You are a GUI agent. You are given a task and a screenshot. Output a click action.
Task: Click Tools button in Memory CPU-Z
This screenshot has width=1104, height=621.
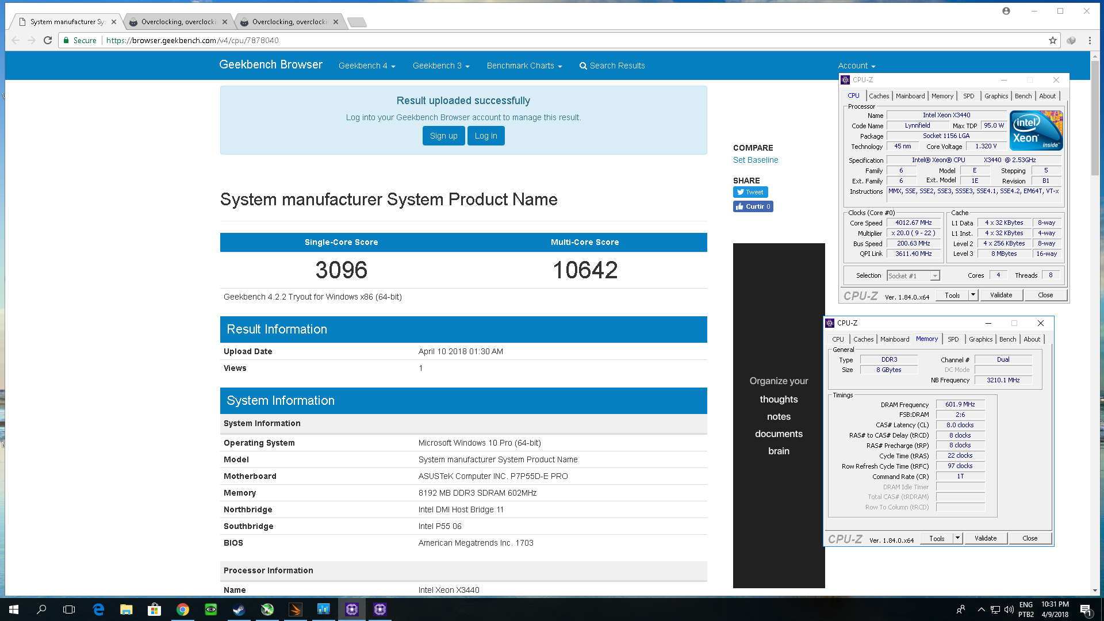point(937,538)
